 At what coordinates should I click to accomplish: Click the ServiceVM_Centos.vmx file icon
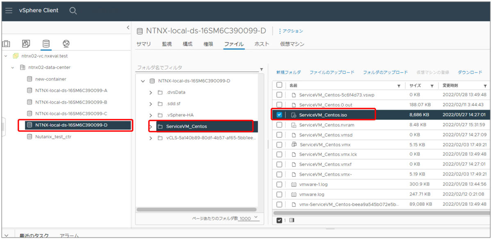pos(294,145)
